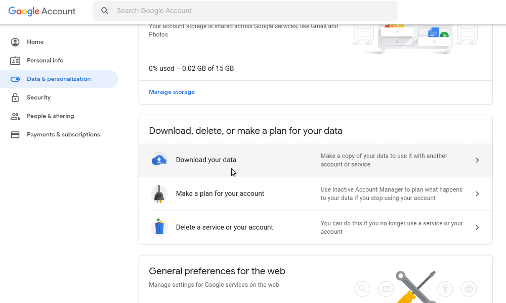Click the storage illustration graphic
Screen dimensions: 506x303
(x=415, y=39)
